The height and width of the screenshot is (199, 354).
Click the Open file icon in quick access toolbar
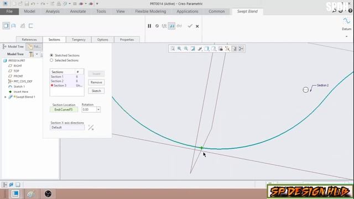(x=20, y=4)
